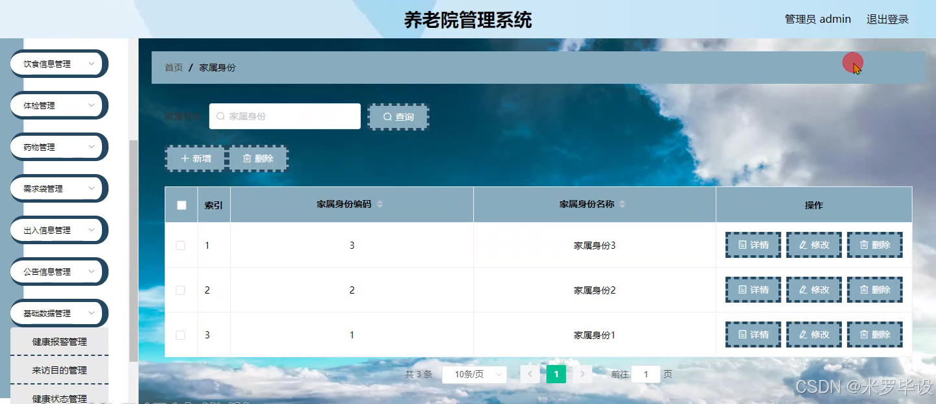Expand 需求袋管理 sidebar menu

58,188
